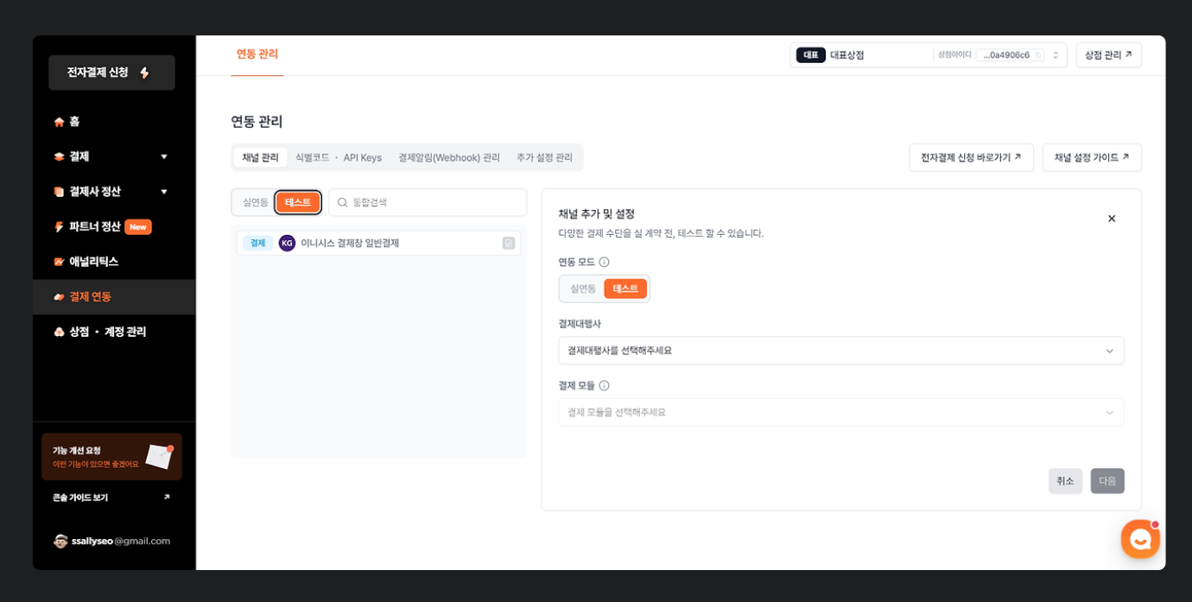Set 연동 모드 to 테스트 in the panel
This screenshot has height=602, width=1192.
pyautogui.click(x=625, y=288)
